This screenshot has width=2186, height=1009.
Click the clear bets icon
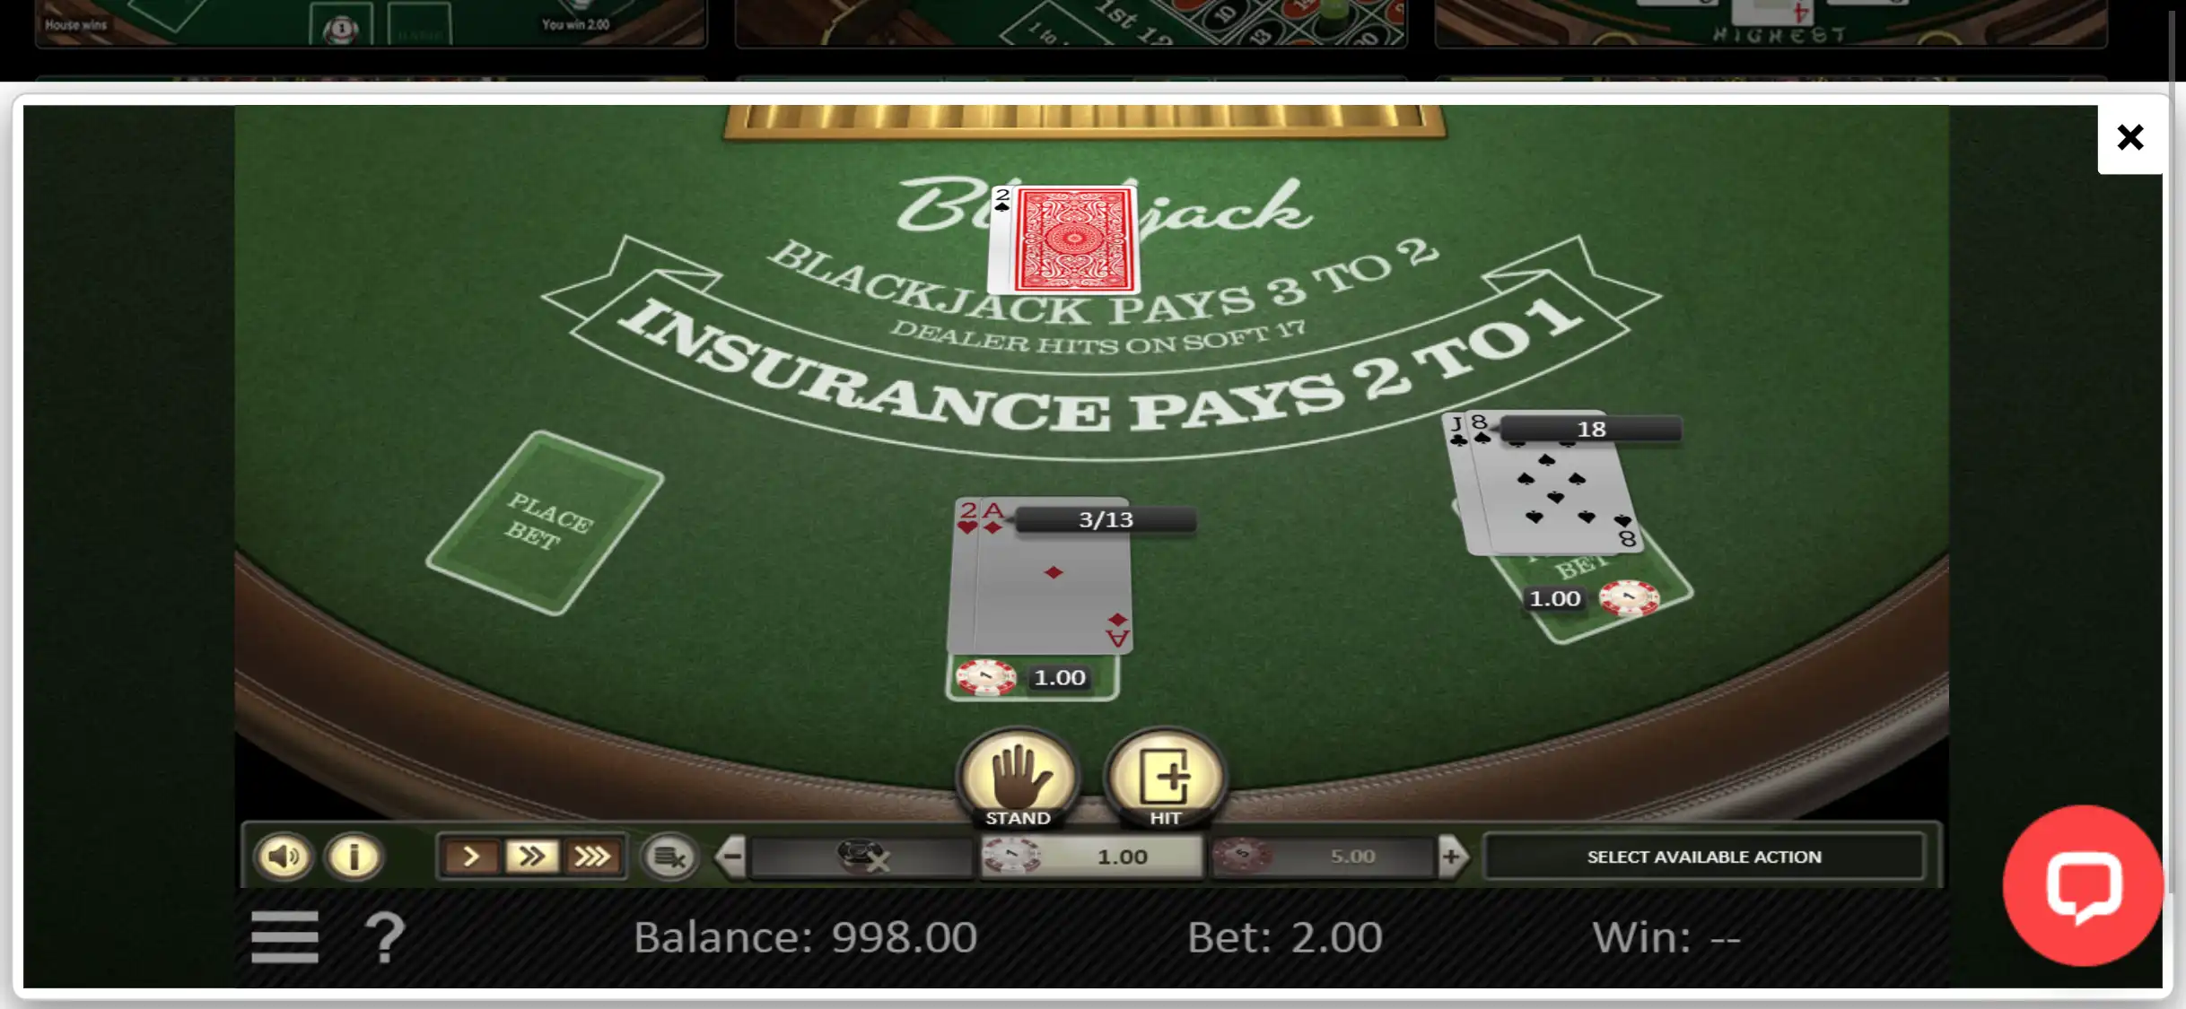click(669, 857)
